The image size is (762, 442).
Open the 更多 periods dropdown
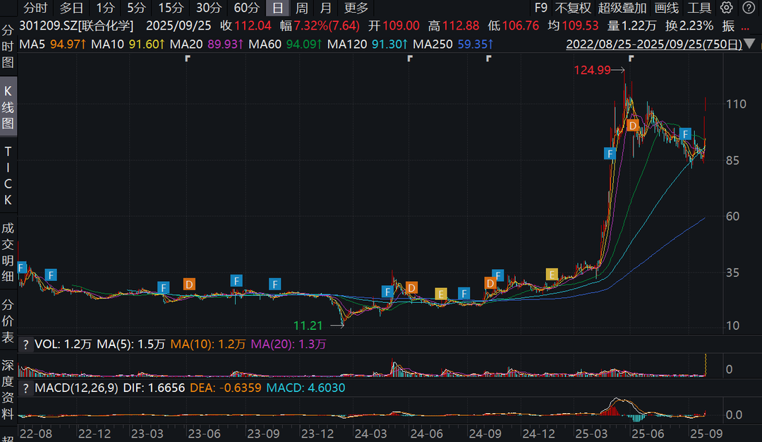[x=356, y=8]
